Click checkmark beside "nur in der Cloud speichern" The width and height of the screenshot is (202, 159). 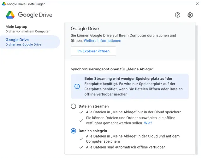tap(81, 112)
